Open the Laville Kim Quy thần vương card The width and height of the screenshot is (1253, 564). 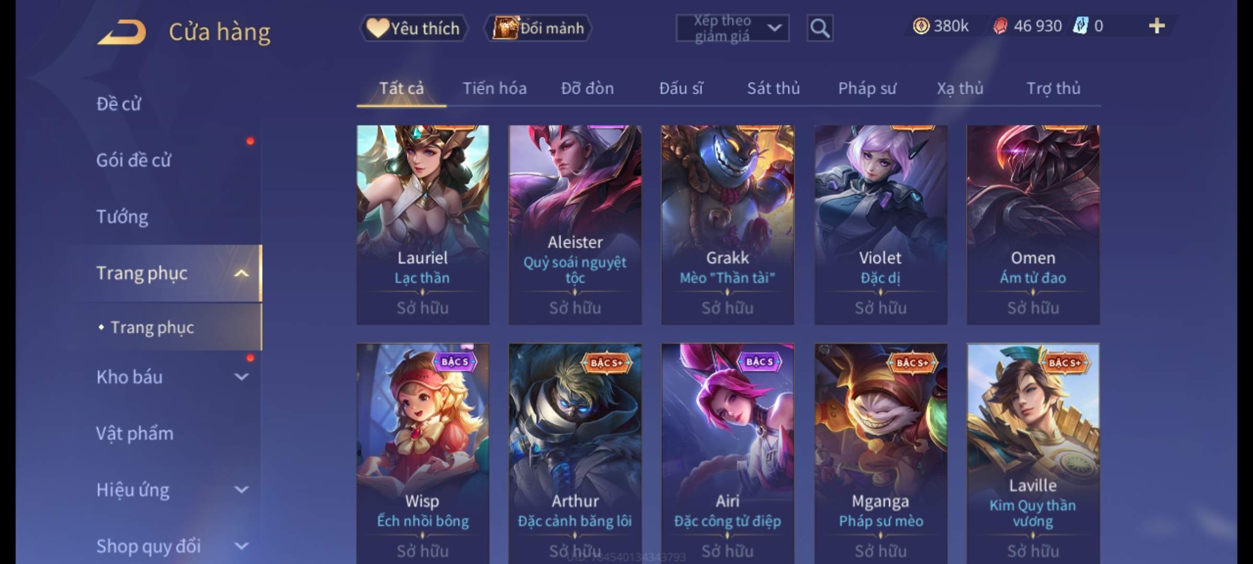(1033, 453)
